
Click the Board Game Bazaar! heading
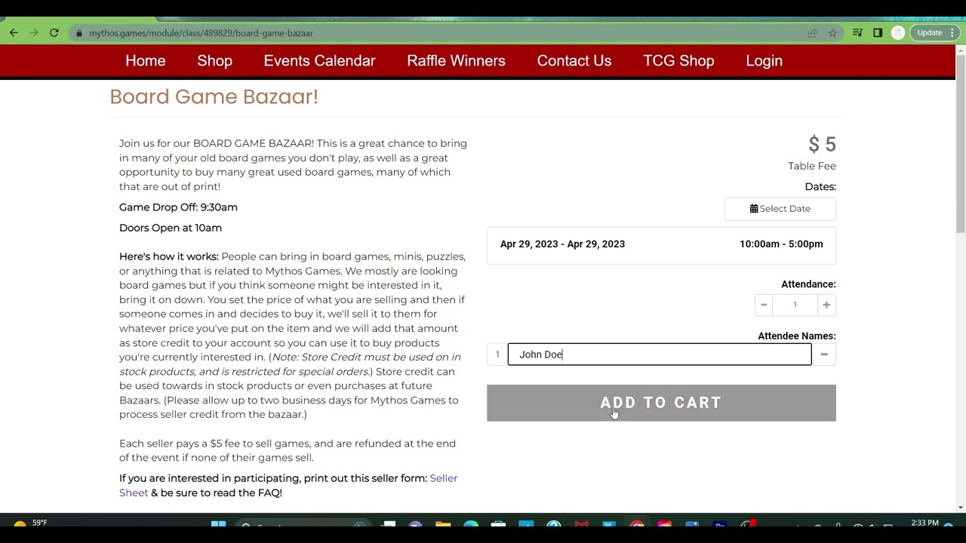[214, 97]
